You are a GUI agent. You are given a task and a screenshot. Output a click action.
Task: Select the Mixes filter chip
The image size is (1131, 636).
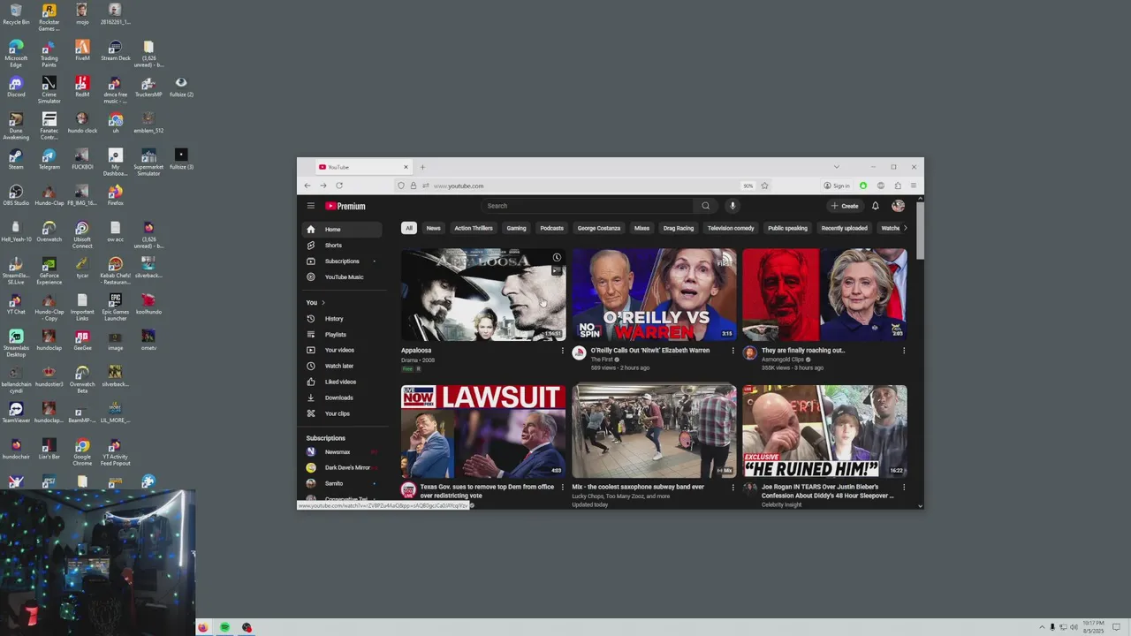click(641, 228)
